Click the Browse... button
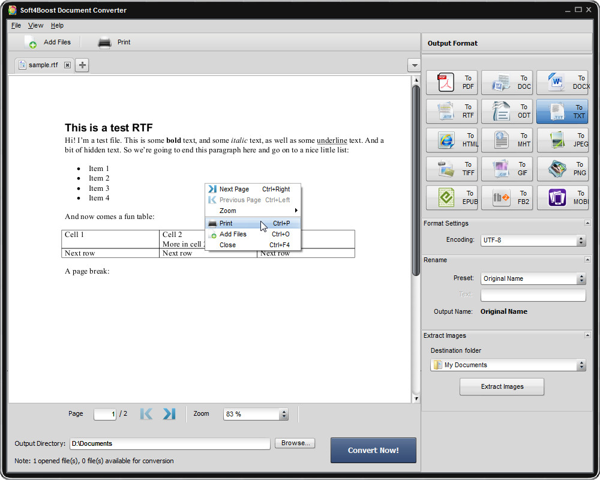The height and width of the screenshot is (480, 600). point(295,443)
